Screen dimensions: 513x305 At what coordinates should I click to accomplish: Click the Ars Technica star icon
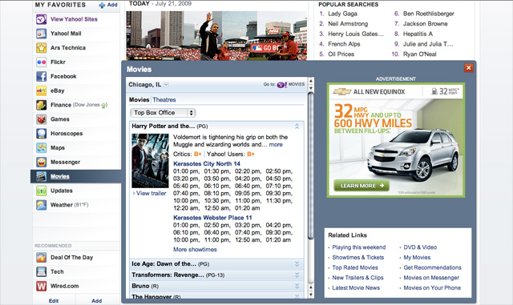pyautogui.click(x=41, y=48)
